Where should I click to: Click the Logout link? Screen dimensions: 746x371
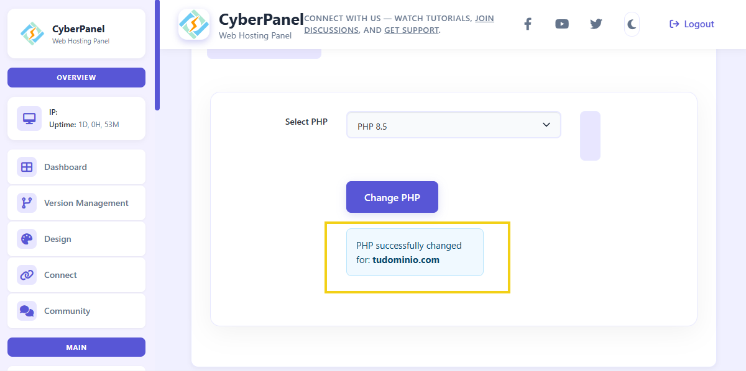click(692, 24)
